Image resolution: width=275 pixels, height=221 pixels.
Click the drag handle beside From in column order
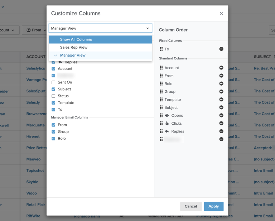coord(161,76)
